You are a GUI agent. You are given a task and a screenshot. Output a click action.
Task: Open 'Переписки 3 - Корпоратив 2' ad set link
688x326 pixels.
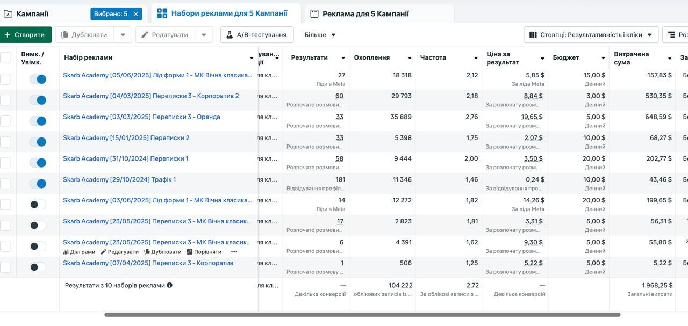tap(151, 96)
